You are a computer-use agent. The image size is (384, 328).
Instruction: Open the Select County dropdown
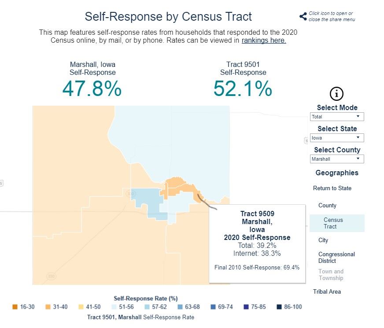pos(337,159)
